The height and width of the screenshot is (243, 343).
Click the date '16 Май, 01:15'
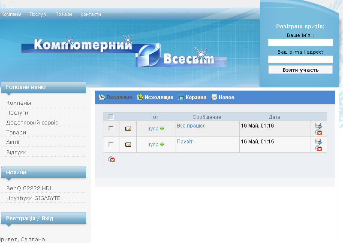(x=257, y=142)
